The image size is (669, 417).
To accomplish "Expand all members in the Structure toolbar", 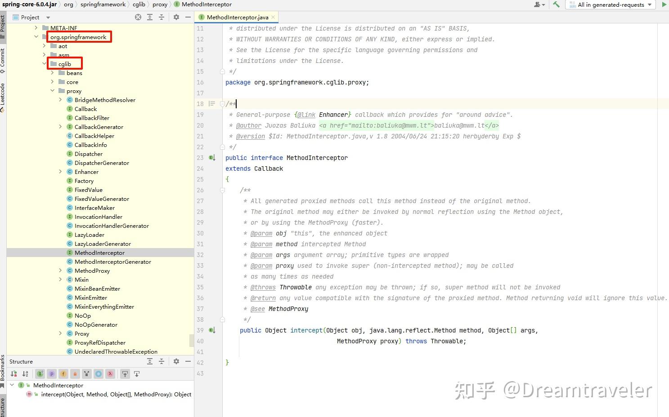I will [150, 361].
